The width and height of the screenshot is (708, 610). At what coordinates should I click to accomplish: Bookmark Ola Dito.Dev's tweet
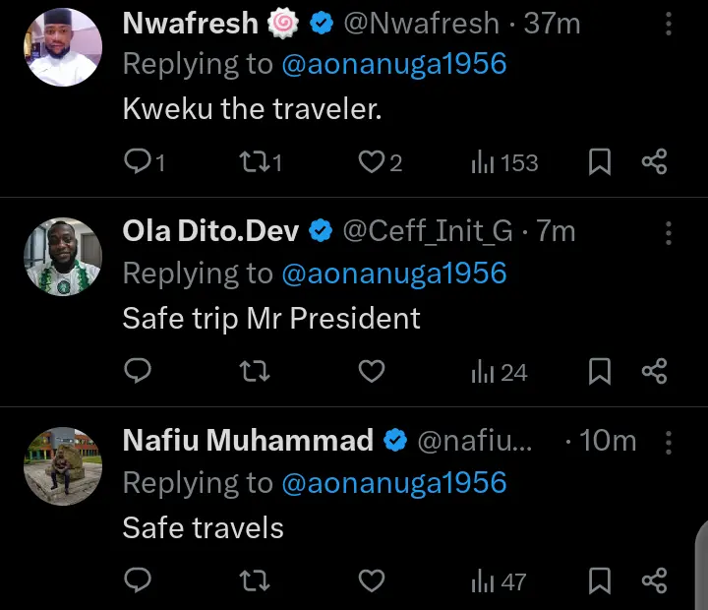click(599, 372)
